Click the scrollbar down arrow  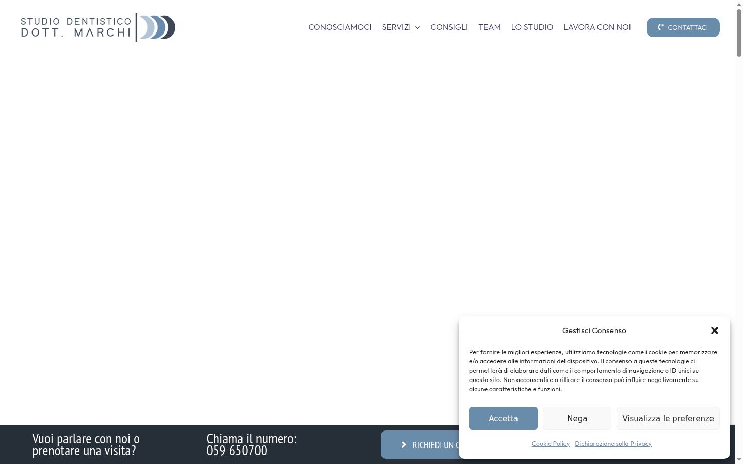(739, 459)
